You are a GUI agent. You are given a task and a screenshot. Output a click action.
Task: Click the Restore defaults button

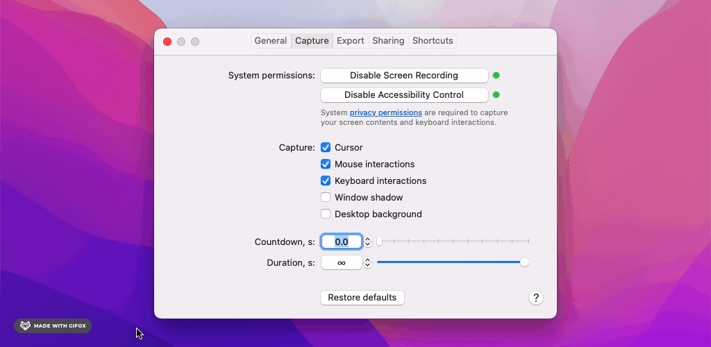click(362, 298)
